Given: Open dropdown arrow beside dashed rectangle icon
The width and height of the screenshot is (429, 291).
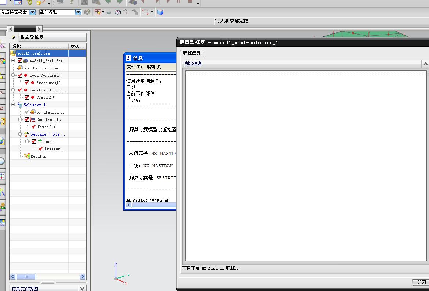Looking at the screenshot, I should pyautogui.click(x=152, y=12).
